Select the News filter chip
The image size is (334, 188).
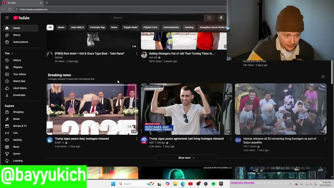[x=114, y=27]
